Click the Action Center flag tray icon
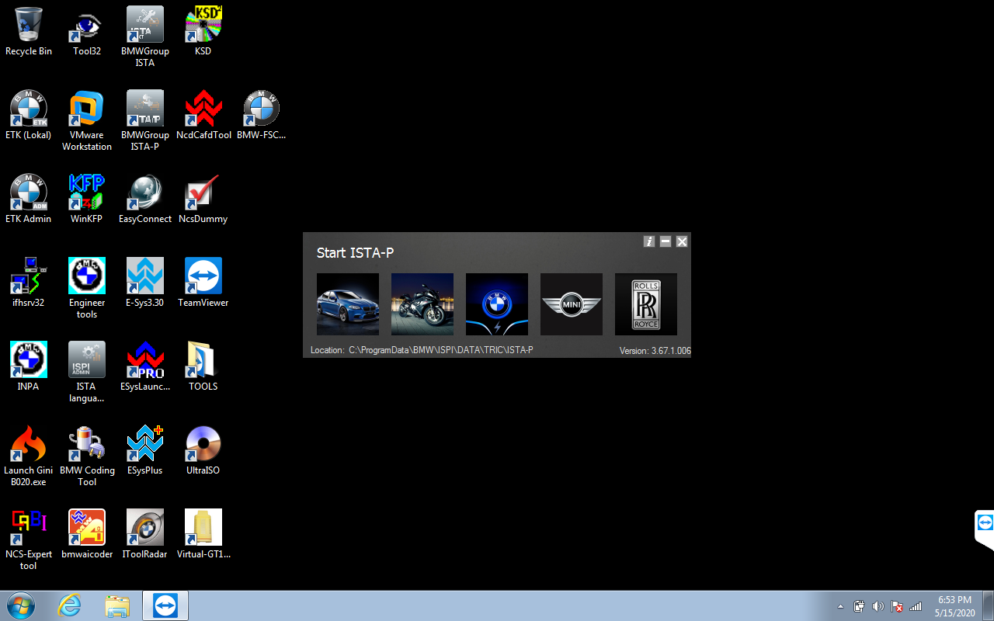The width and height of the screenshot is (994, 621). (897, 606)
